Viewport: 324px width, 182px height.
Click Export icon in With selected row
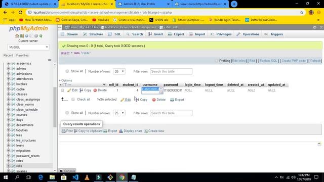[172, 100]
